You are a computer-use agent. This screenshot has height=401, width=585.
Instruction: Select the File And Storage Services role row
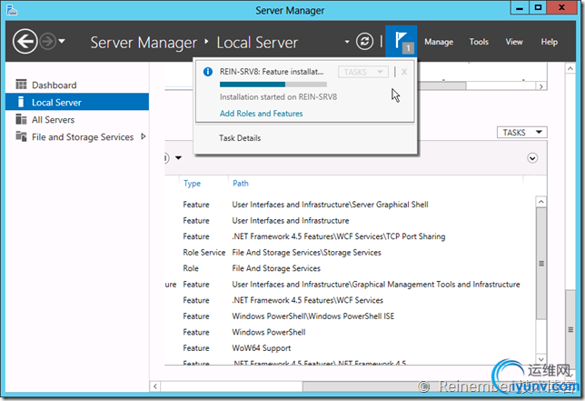(349, 268)
